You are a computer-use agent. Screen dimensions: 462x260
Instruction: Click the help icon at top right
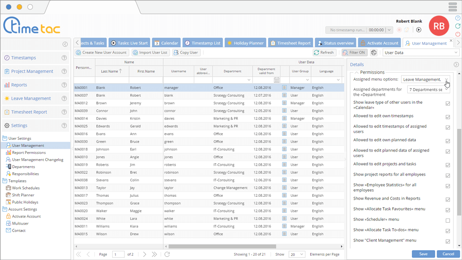coord(458,18)
